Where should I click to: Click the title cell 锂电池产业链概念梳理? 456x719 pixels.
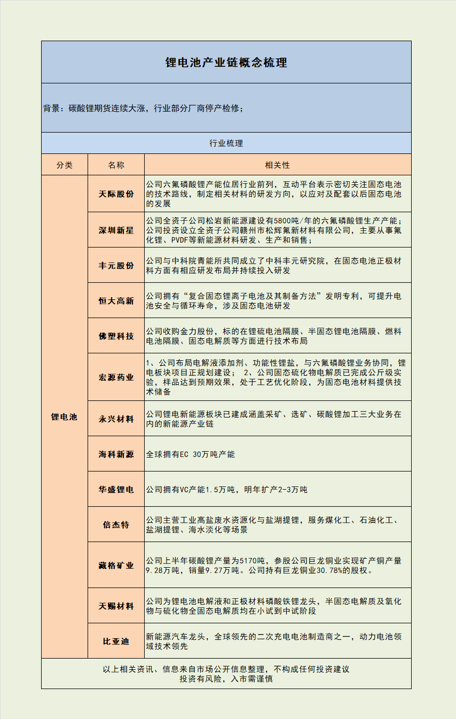[226, 63]
